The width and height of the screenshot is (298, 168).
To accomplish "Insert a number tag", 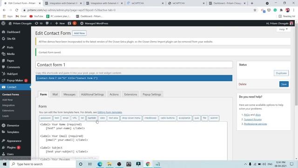I will pyautogui.click(x=92, y=118).
